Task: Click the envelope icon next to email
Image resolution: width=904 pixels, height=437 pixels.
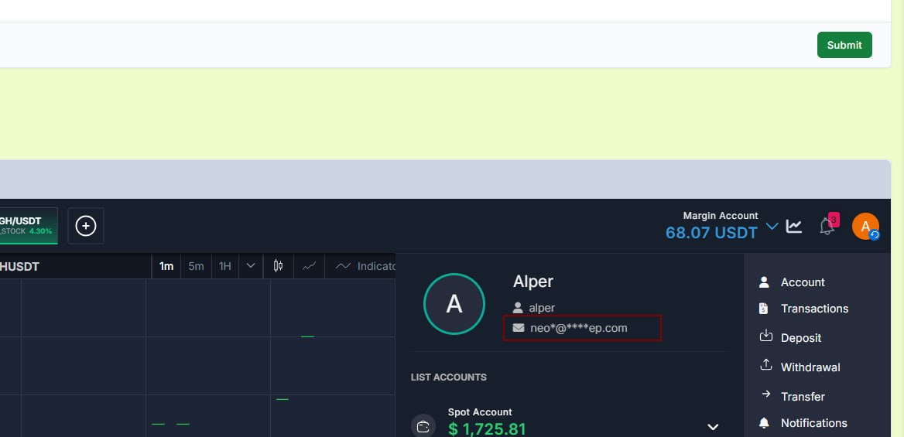Action: click(x=519, y=328)
